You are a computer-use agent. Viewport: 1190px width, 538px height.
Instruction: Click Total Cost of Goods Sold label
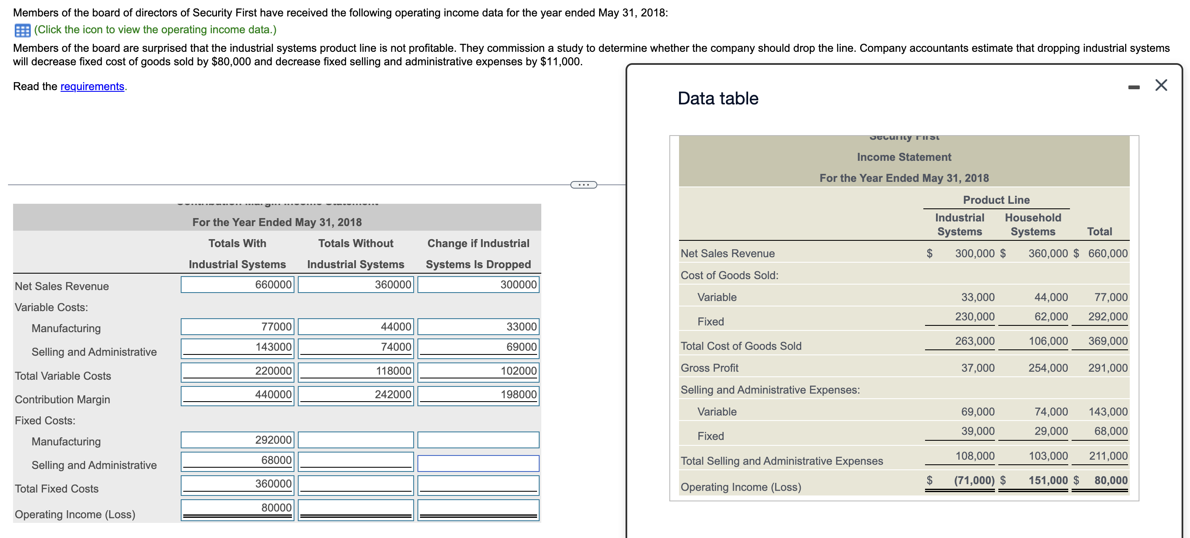click(x=741, y=346)
